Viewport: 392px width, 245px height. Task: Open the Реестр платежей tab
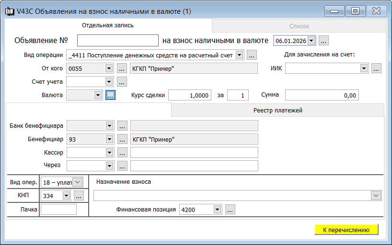click(278, 111)
